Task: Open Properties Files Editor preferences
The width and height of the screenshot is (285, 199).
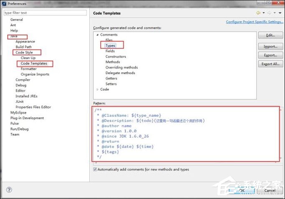Action: click(x=33, y=107)
